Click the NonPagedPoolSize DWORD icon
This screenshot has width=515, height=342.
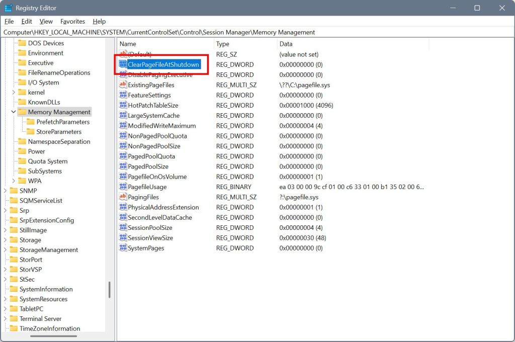click(123, 146)
